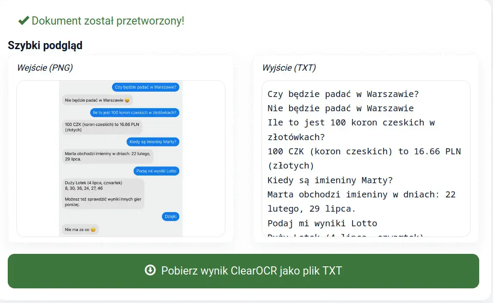The height and width of the screenshot is (303, 493).
Task: Click the 'Podaj mi wyniki Lotto' bubble
Action: [156, 171]
